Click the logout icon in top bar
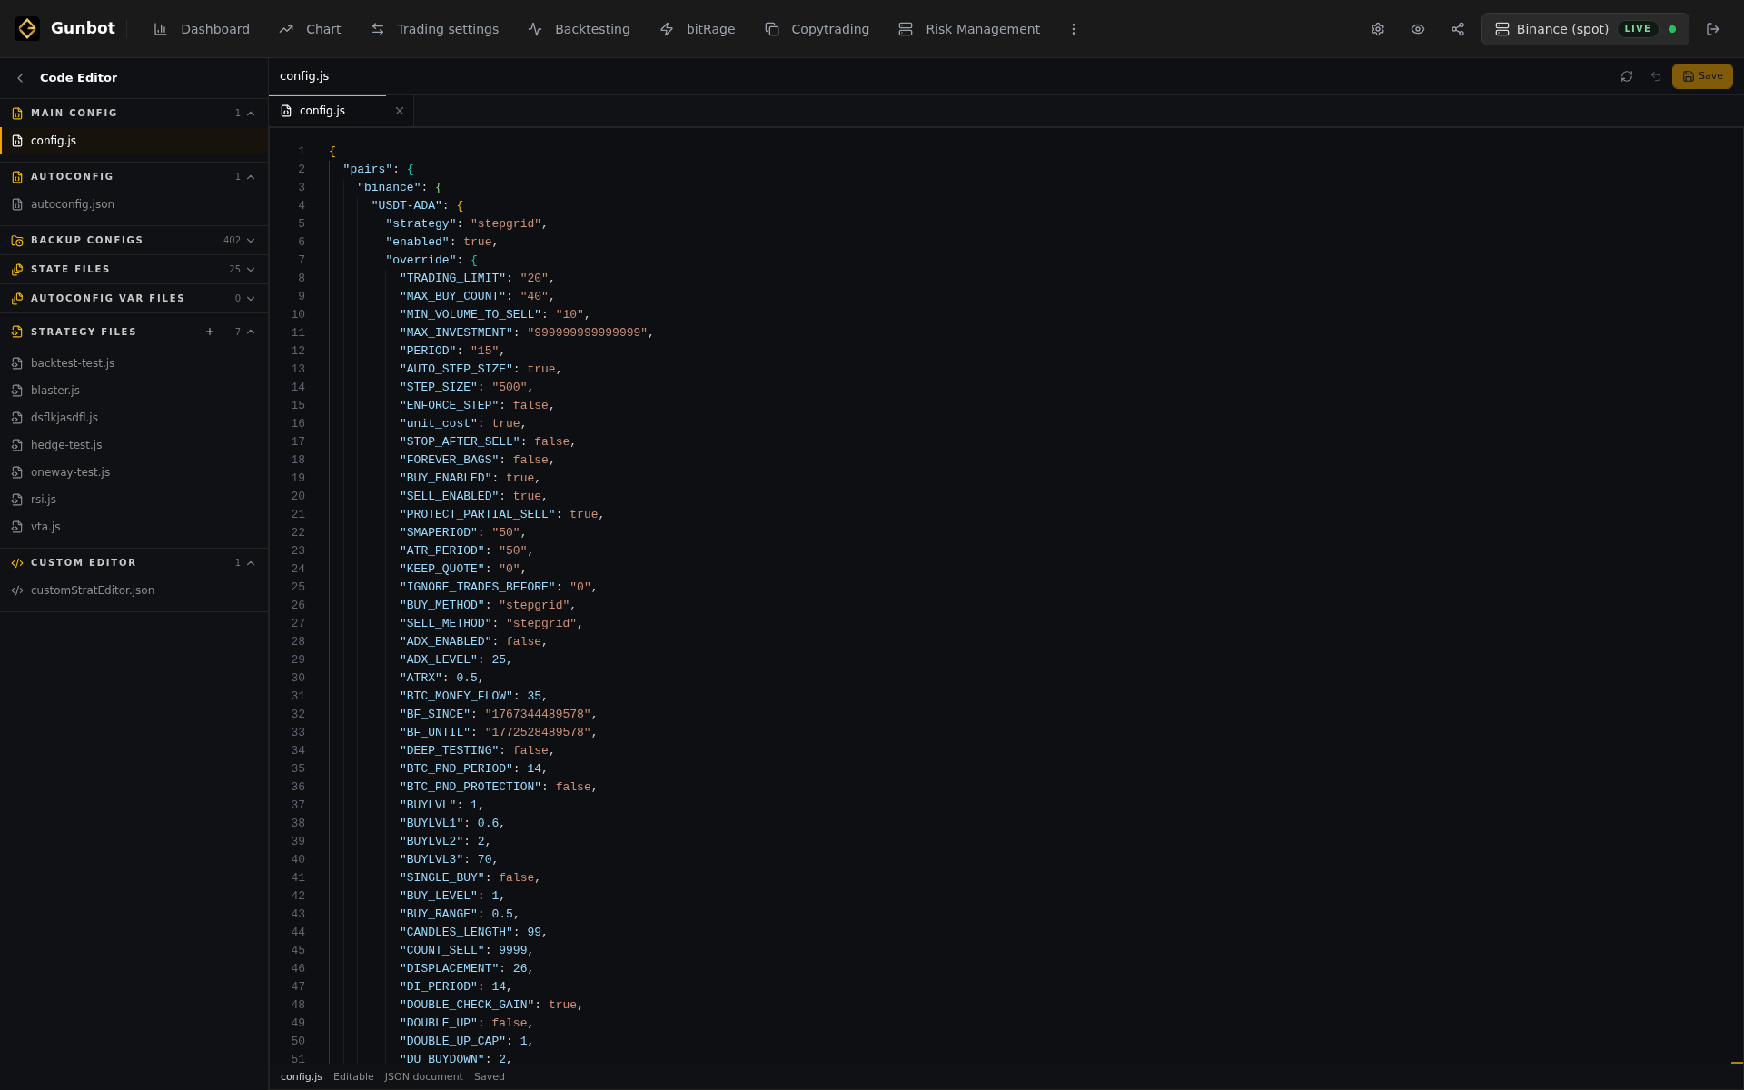The width and height of the screenshot is (1744, 1090). click(1713, 29)
